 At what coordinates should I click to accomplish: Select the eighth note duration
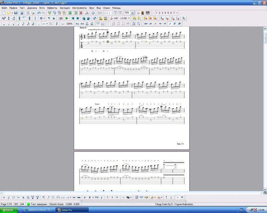[19, 24]
